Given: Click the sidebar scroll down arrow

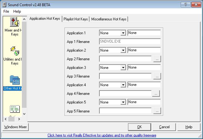Looking at the screenshot, I should click(24, 114).
